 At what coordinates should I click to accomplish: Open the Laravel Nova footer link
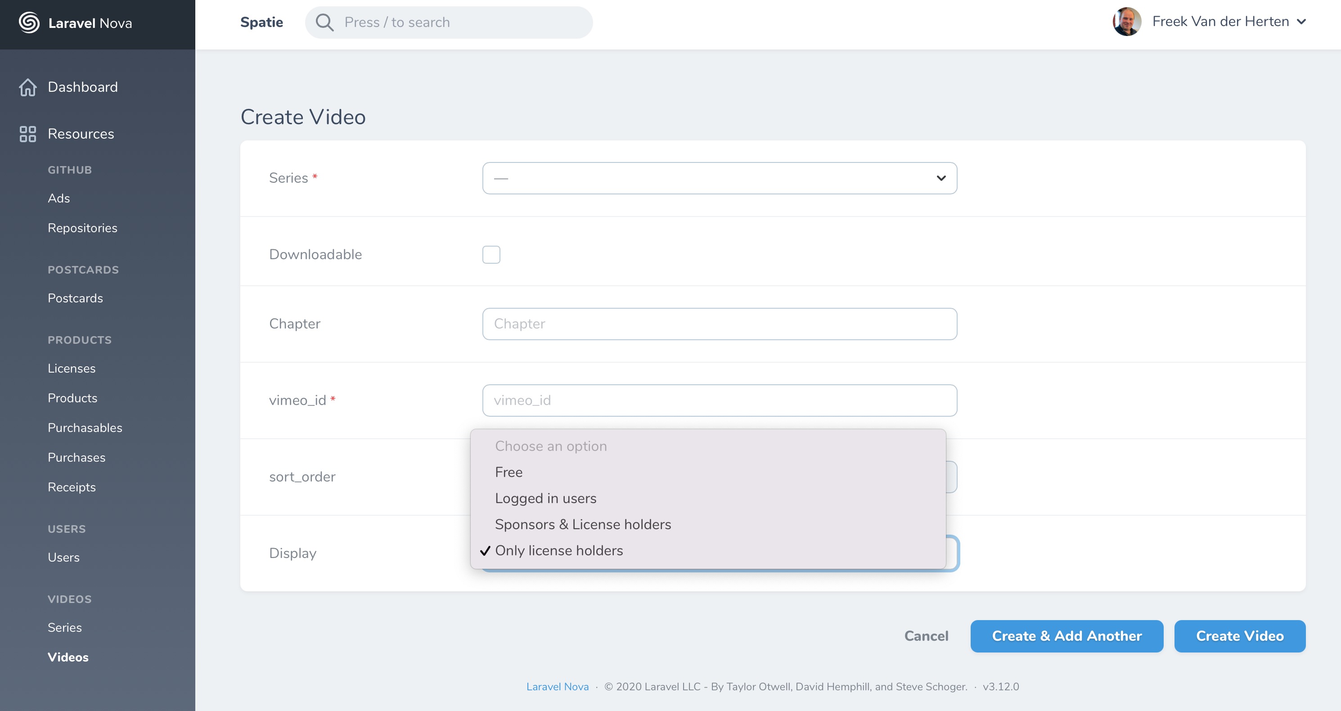click(557, 687)
